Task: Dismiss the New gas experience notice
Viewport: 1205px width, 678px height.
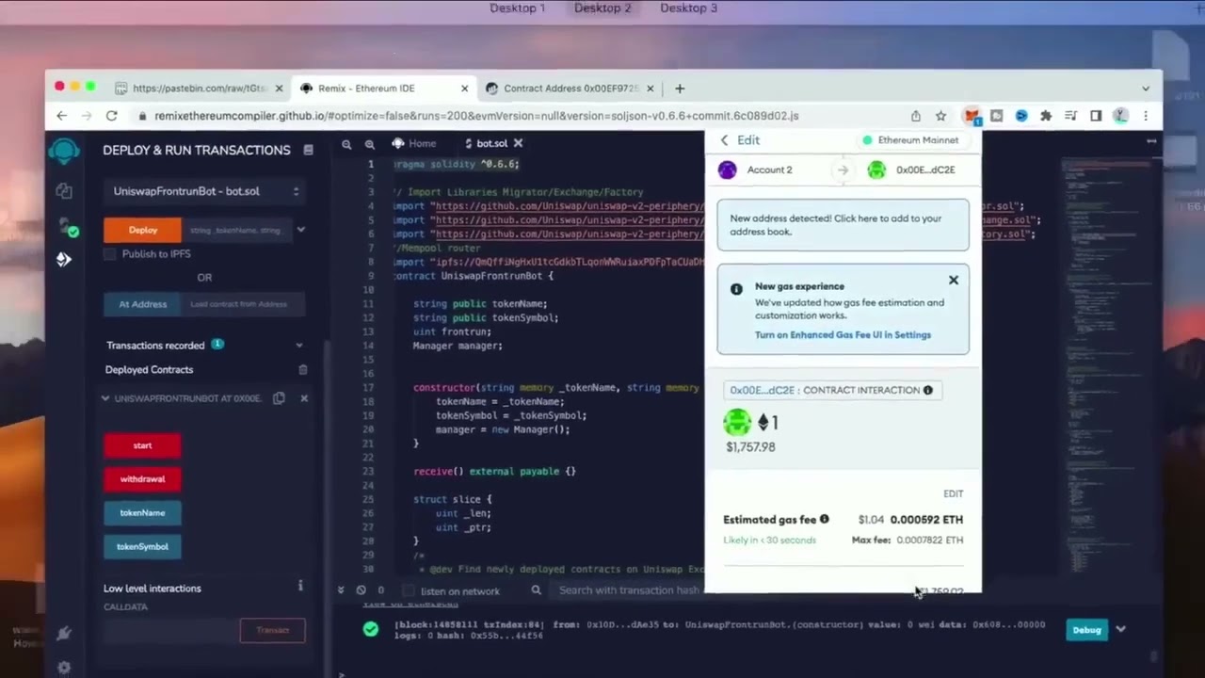Action: [954, 280]
